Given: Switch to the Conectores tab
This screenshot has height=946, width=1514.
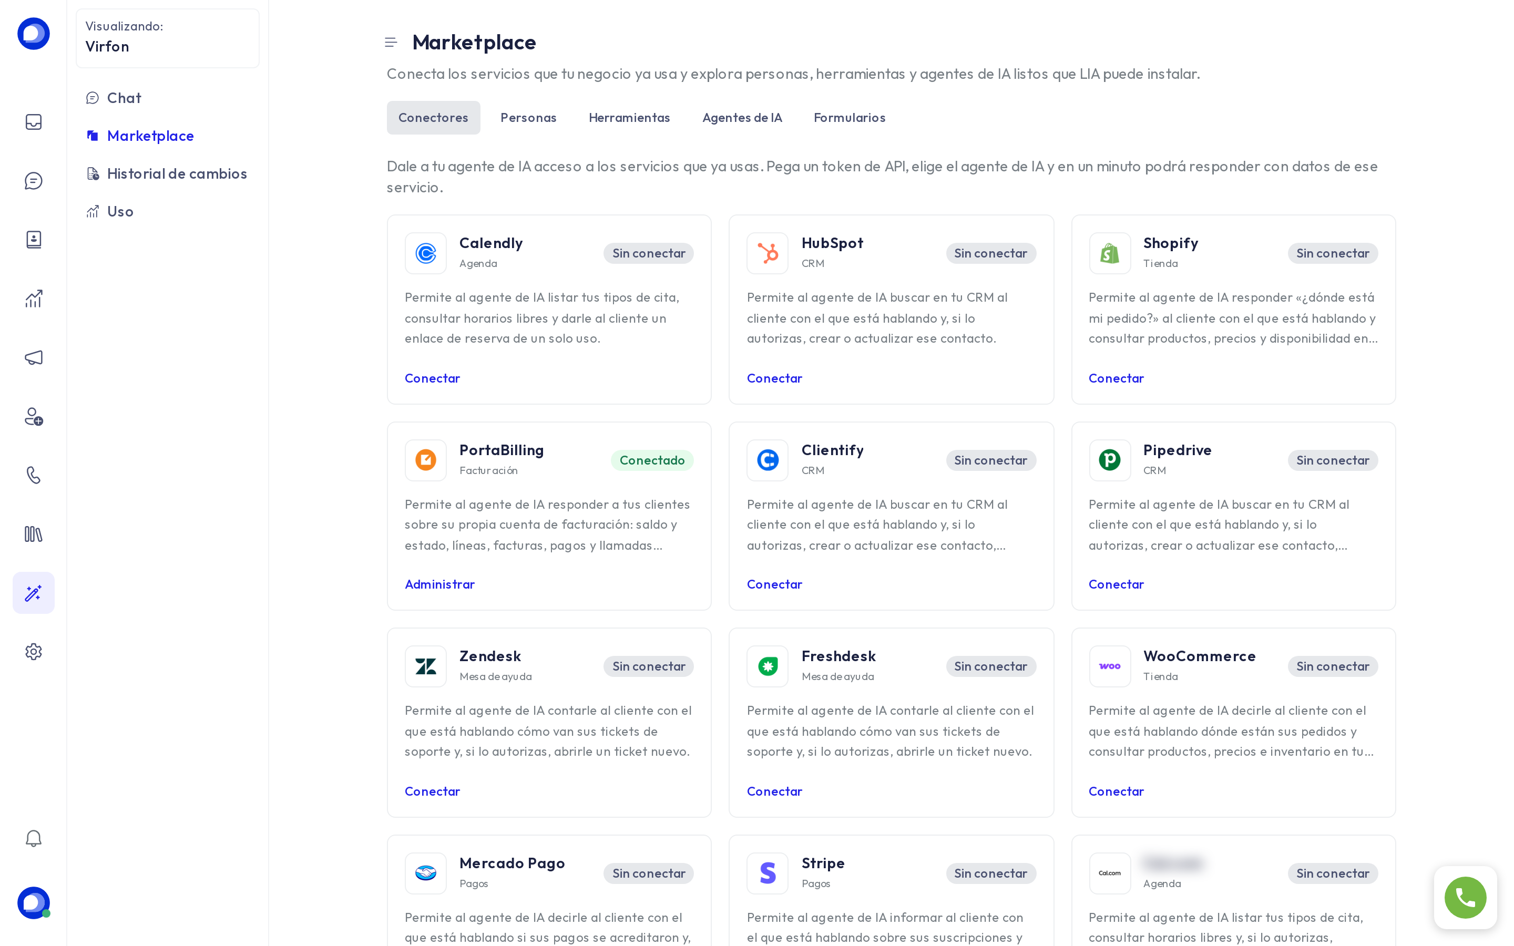Looking at the screenshot, I should pyautogui.click(x=433, y=118).
